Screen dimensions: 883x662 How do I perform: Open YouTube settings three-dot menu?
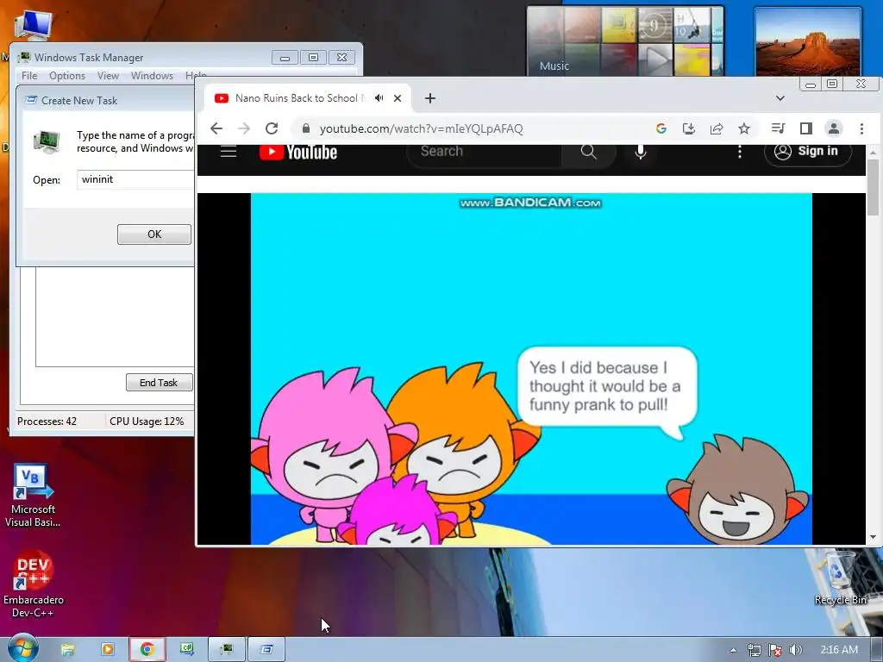(x=739, y=152)
